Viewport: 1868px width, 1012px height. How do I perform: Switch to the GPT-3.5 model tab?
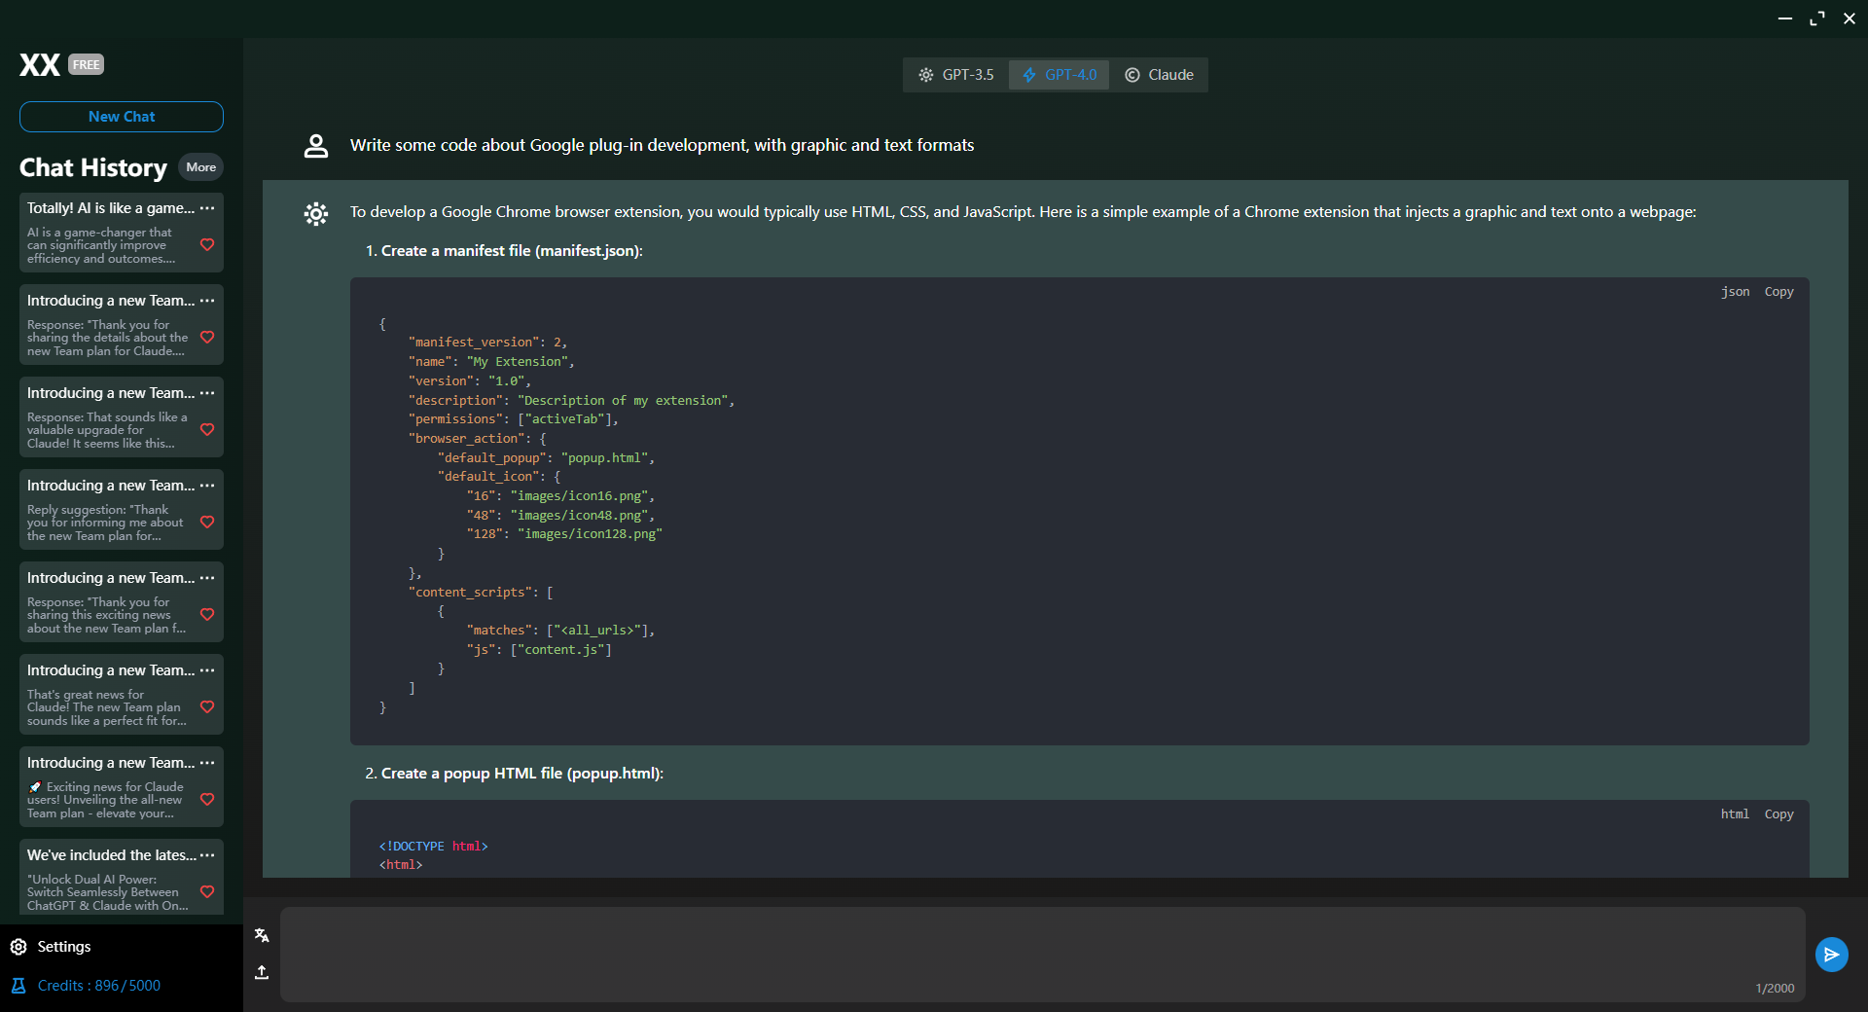pos(956,75)
